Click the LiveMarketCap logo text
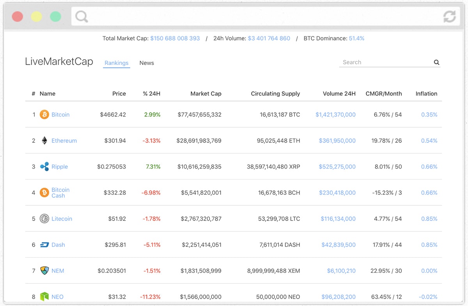The height and width of the screenshot is (306, 468). click(59, 61)
